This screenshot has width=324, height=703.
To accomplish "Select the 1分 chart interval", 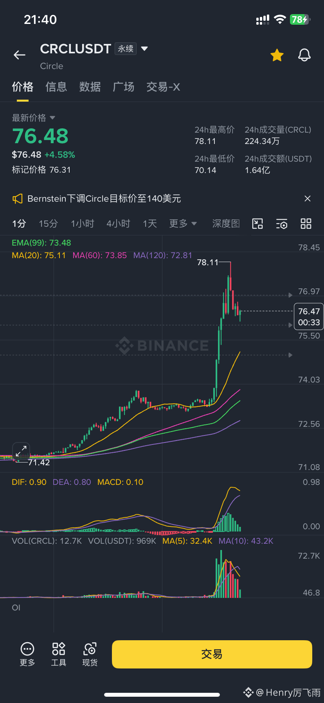I will (19, 224).
